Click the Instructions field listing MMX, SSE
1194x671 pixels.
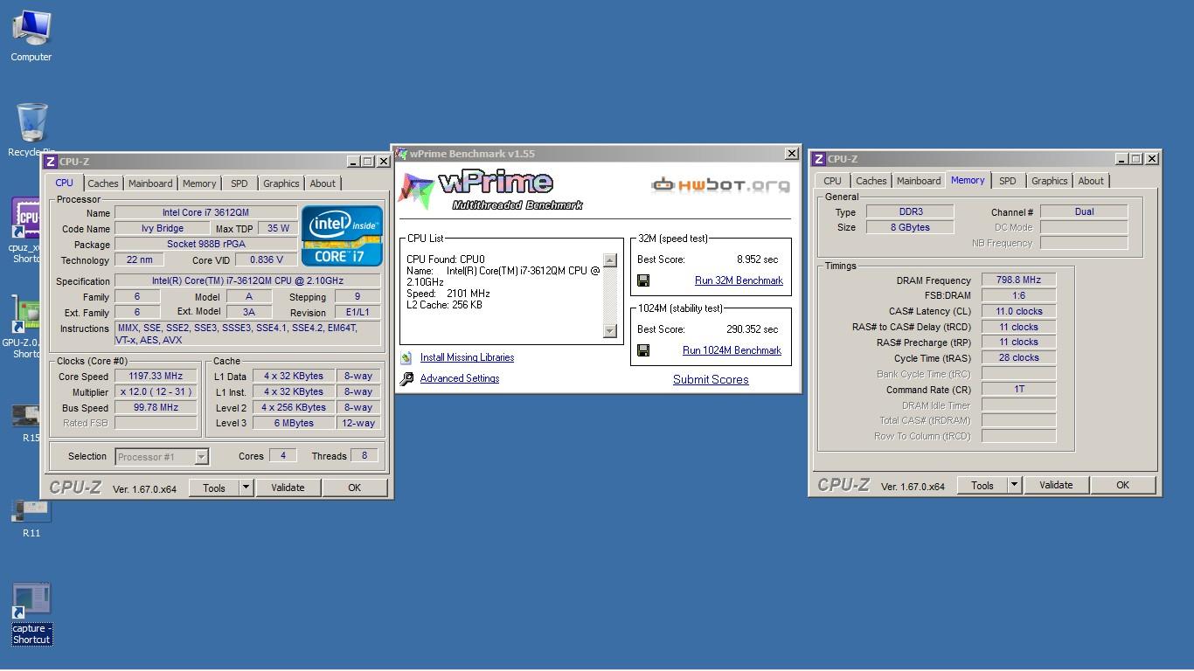click(x=247, y=334)
